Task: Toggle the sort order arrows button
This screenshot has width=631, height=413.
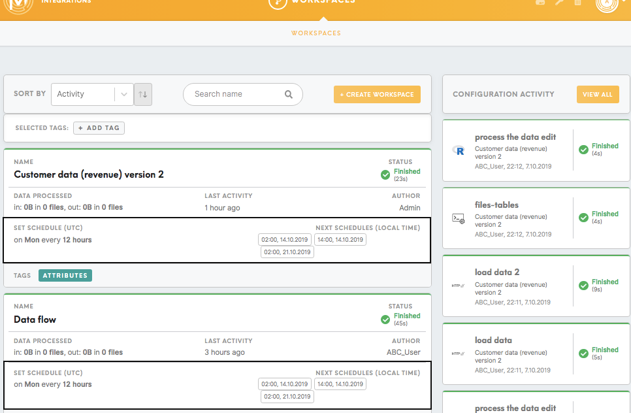Action: coord(143,94)
